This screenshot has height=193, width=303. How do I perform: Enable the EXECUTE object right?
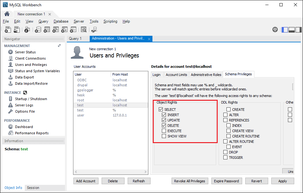[x=164, y=131]
